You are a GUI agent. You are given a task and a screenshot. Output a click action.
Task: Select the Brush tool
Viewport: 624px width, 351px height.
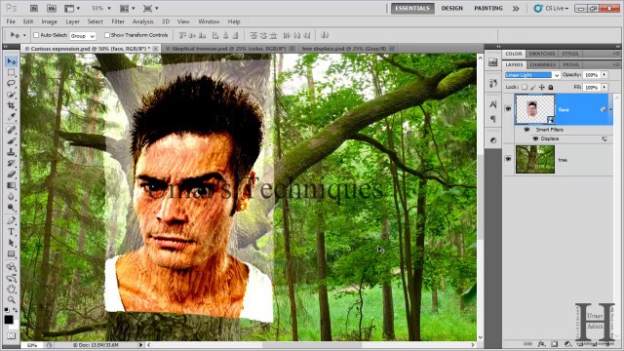click(x=11, y=140)
